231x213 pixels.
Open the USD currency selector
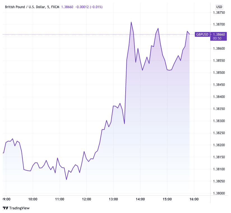pyautogui.click(x=219, y=7)
